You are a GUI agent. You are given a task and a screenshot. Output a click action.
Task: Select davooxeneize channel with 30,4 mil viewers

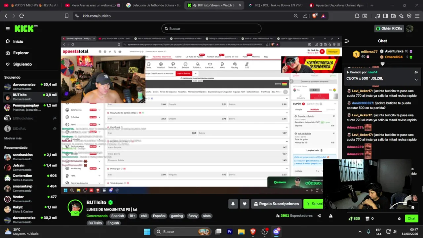[x=30, y=87]
